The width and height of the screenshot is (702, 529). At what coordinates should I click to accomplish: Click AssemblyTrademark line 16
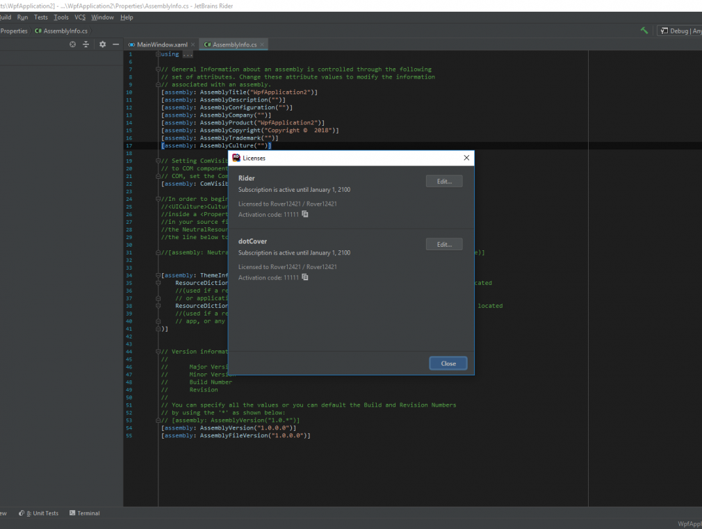[220, 138]
